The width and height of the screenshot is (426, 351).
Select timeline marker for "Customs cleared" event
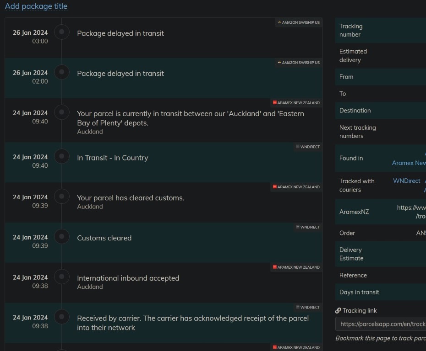click(62, 237)
